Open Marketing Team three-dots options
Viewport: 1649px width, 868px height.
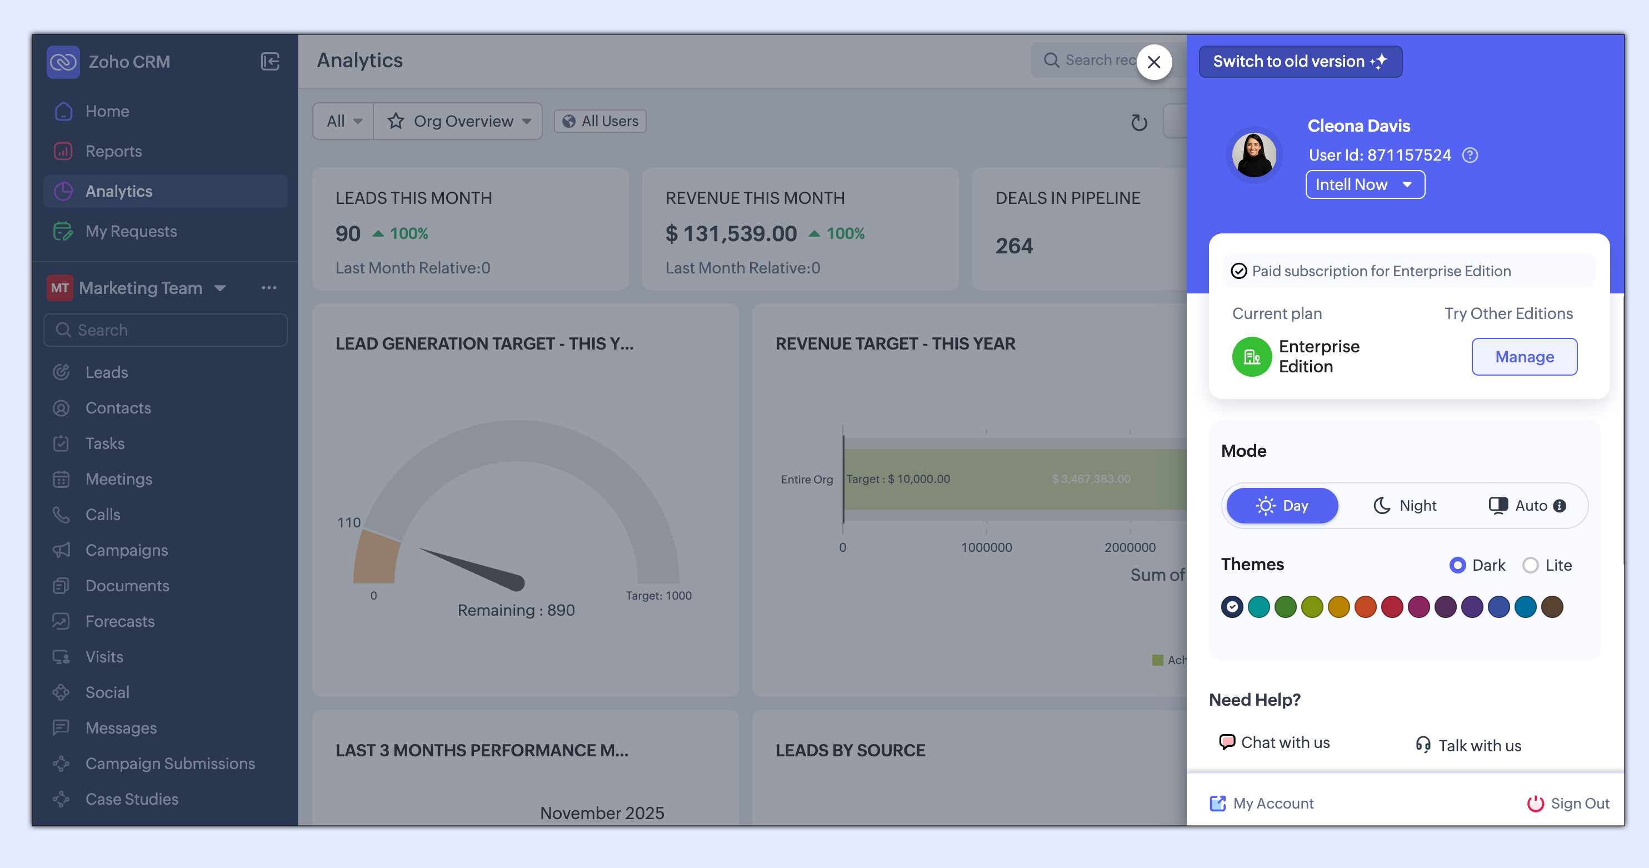coord(269,288)
